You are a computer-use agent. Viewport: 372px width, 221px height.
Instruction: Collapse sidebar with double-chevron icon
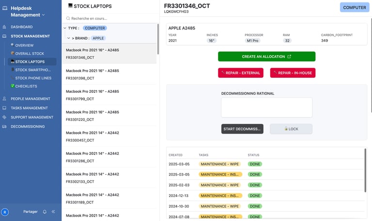[53, 212]
